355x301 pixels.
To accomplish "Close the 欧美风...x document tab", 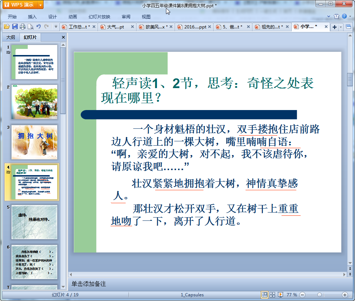I will click(171, 27).
